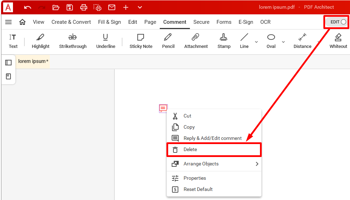Toggle the side panel icon
The height and width of the screenshot is (200, 350).
point(8,63)
